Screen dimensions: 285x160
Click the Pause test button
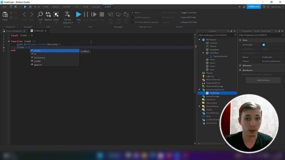[86, 14]
